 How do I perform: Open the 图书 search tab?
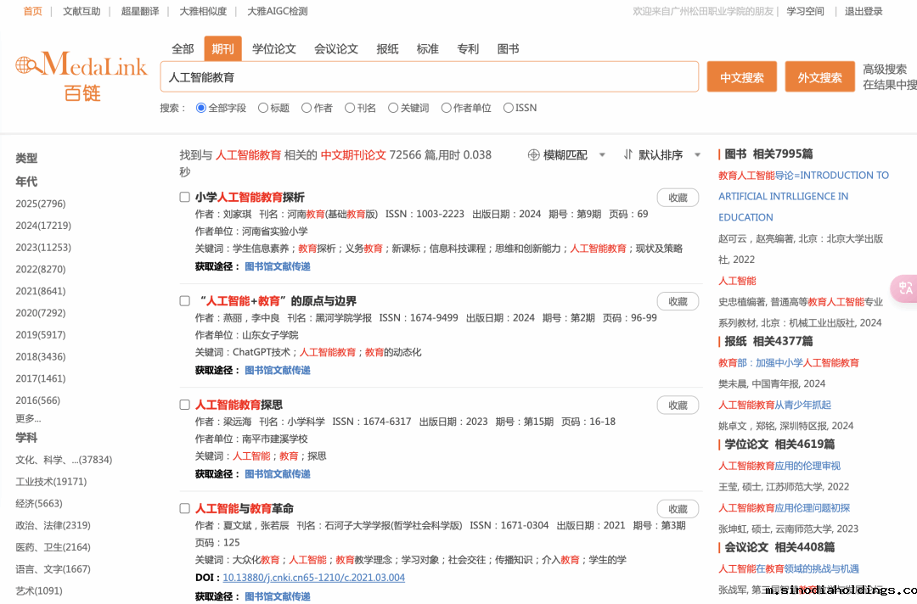508,49
